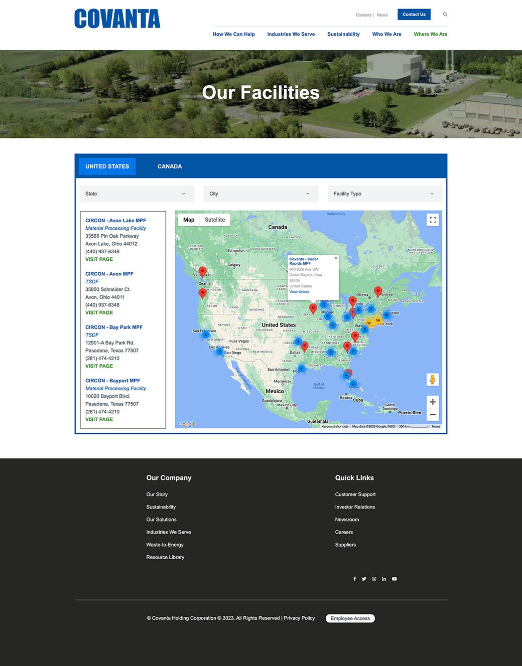The width and height of the screenshot is (522, 666).
Task: Click the Google logo on the map
Action: pyautogui.click(x=187, y=424)
